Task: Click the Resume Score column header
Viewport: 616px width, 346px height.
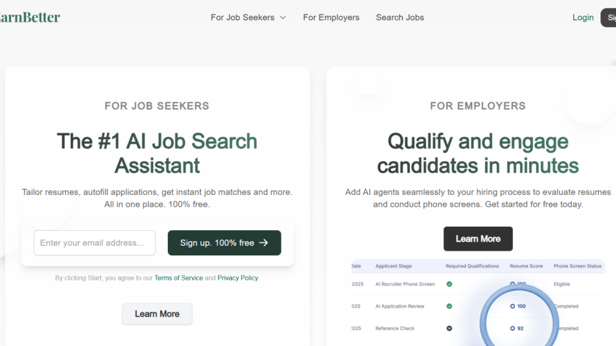Action: [x=526, y=266]
